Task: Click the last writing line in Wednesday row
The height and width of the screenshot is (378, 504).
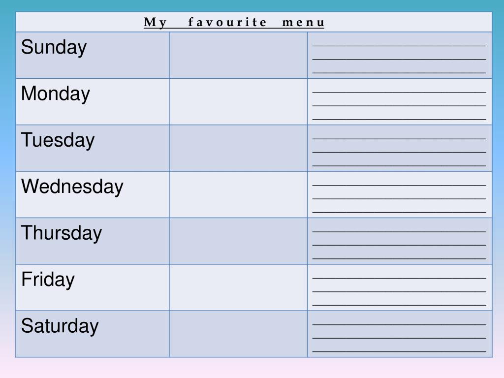Action: 399,212
